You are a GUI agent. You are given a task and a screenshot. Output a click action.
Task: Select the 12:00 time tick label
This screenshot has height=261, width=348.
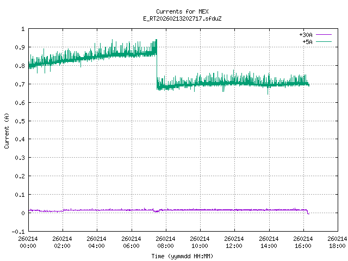tap(234, 242)
